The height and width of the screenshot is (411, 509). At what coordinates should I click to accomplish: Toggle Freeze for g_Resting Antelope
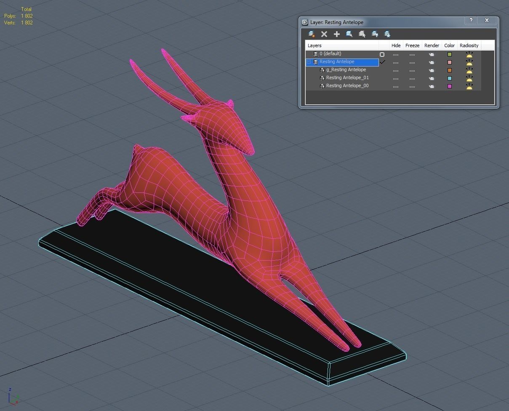pos(412,71)
